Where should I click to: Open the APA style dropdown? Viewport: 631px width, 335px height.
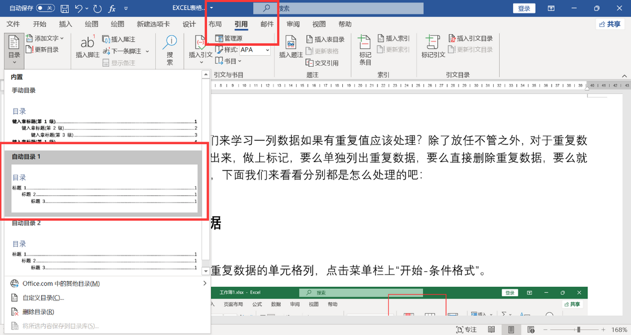(255, 50)
